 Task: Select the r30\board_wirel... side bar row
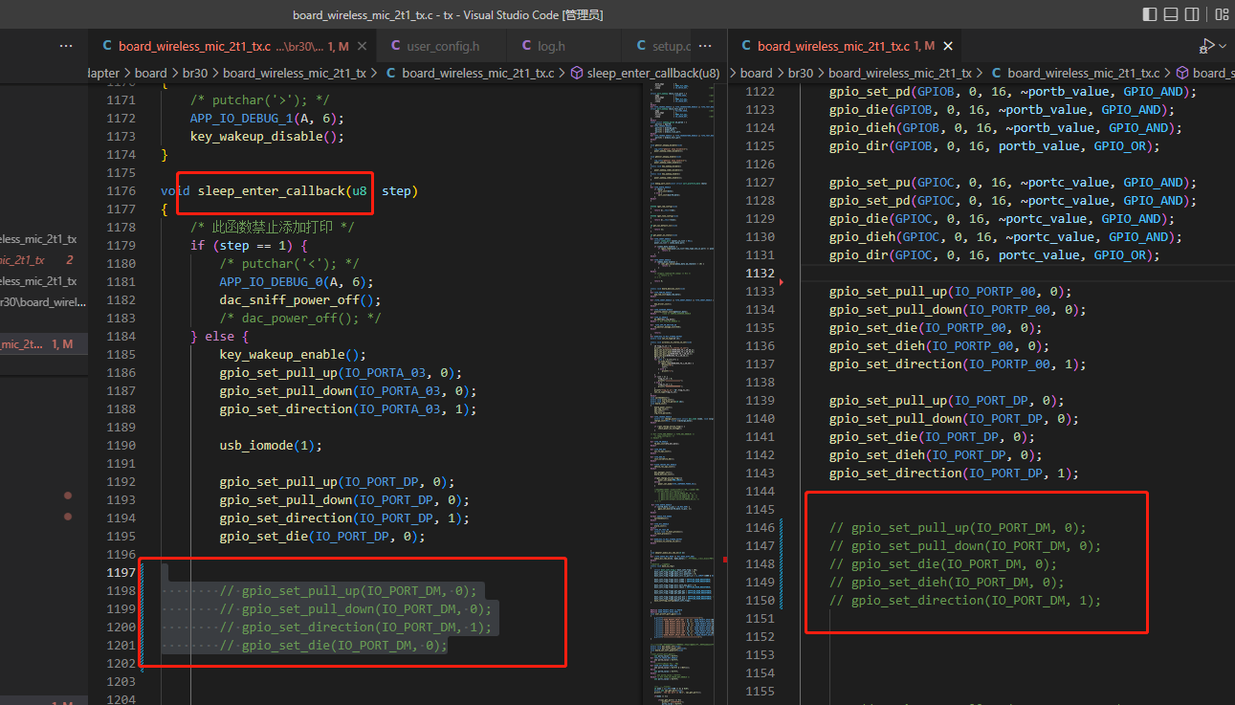pos(44,302)
